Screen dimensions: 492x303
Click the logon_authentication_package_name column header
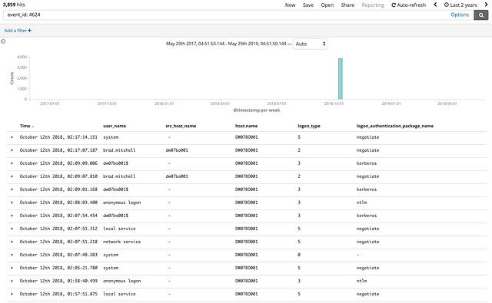(x=394, y=126)
